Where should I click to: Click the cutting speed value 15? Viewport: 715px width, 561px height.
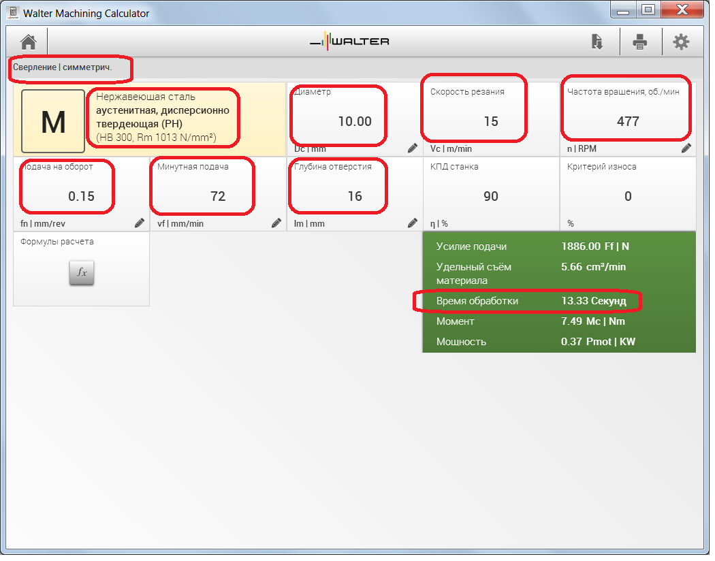pyautogui.click(x=491, y=122)
